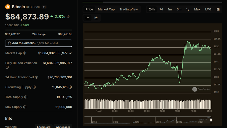The image size is (227, 128).
Task: Click the $85,413.35 24h high value
Action: click(65, 34)
